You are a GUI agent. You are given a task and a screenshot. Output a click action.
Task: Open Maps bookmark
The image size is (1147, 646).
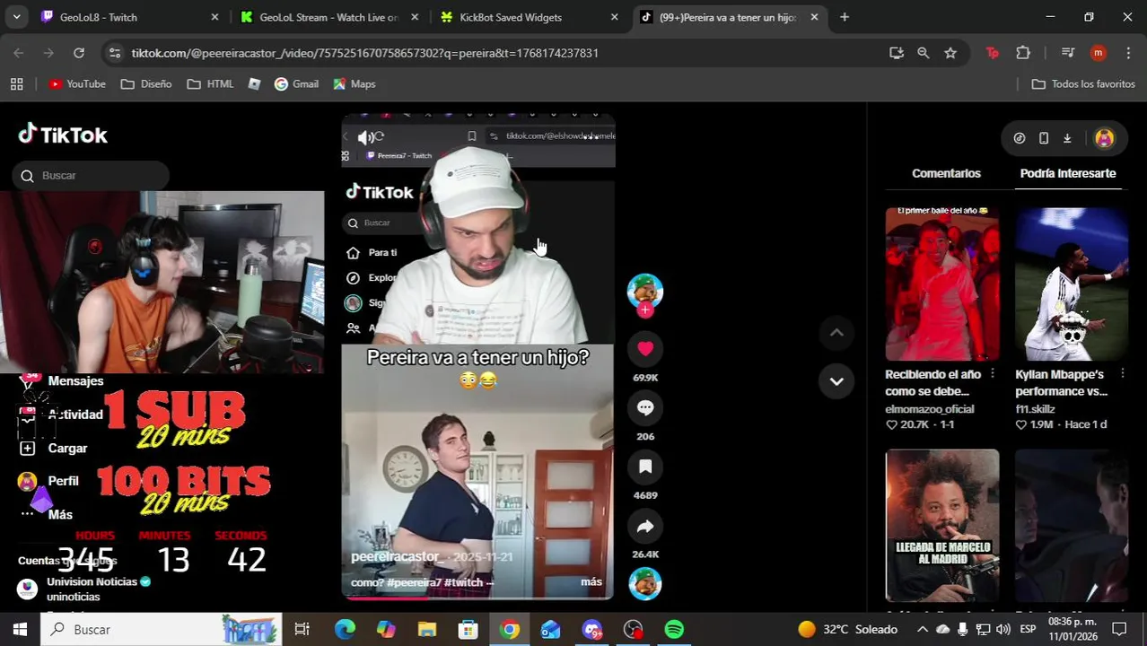pyautogui.click(x=354, y=83)
